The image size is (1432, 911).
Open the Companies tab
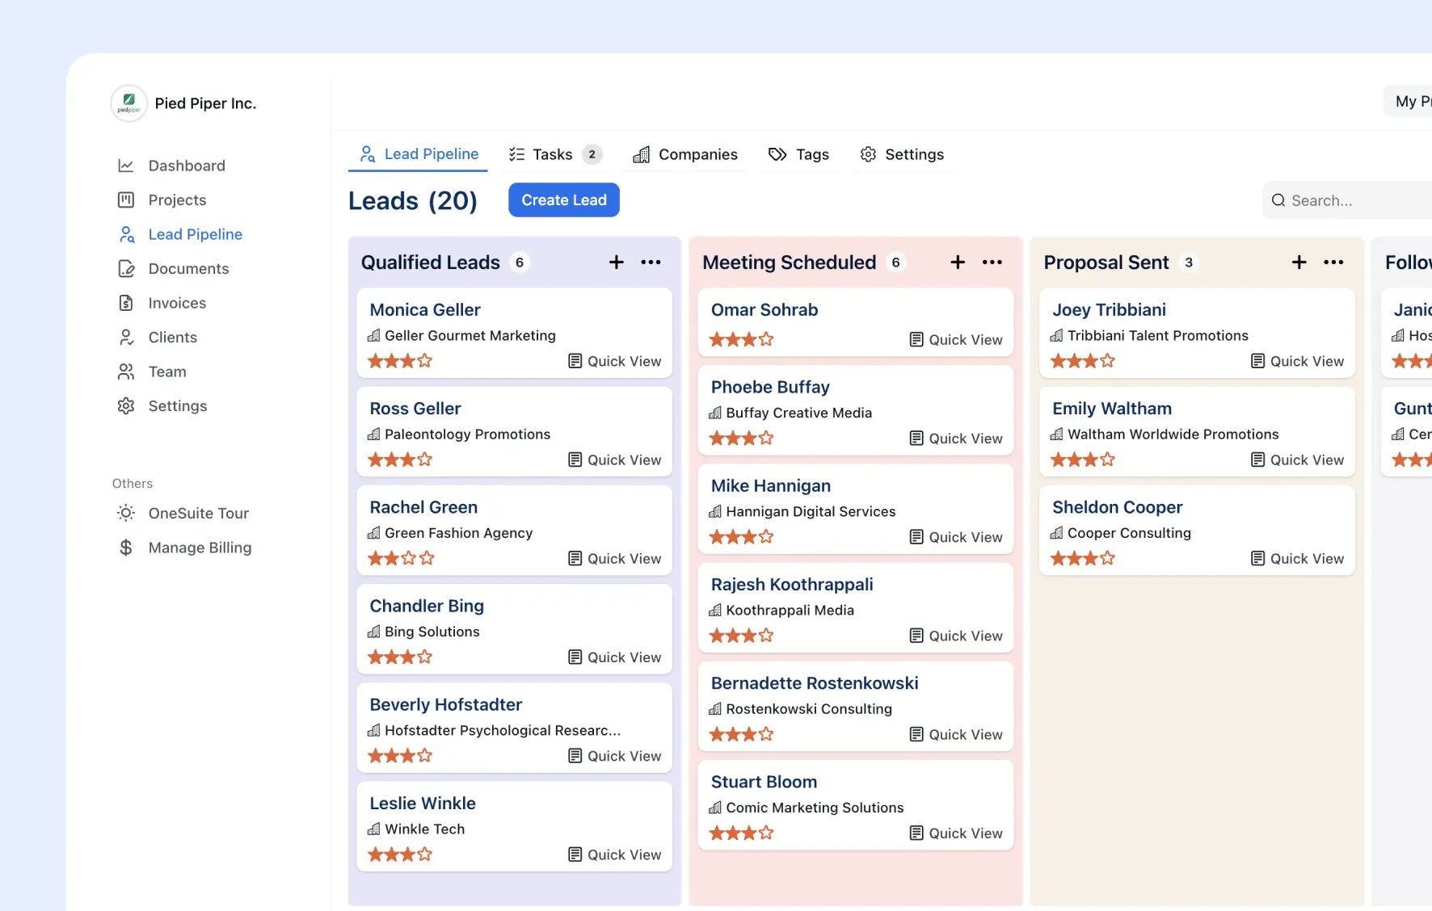coord(685,153)
